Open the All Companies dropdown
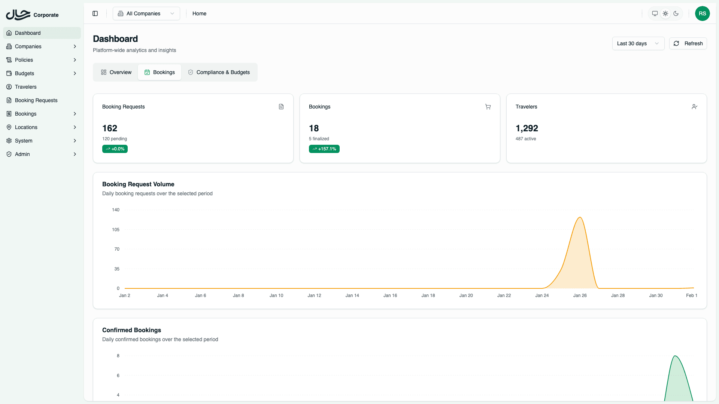719x404 pixels. coord(146,13)
